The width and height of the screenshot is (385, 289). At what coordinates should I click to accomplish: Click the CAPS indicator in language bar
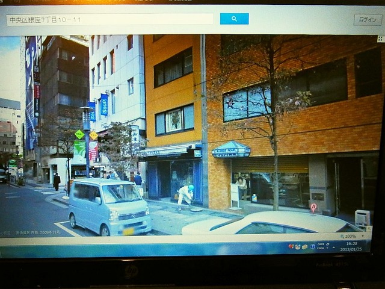pos(321,244)
